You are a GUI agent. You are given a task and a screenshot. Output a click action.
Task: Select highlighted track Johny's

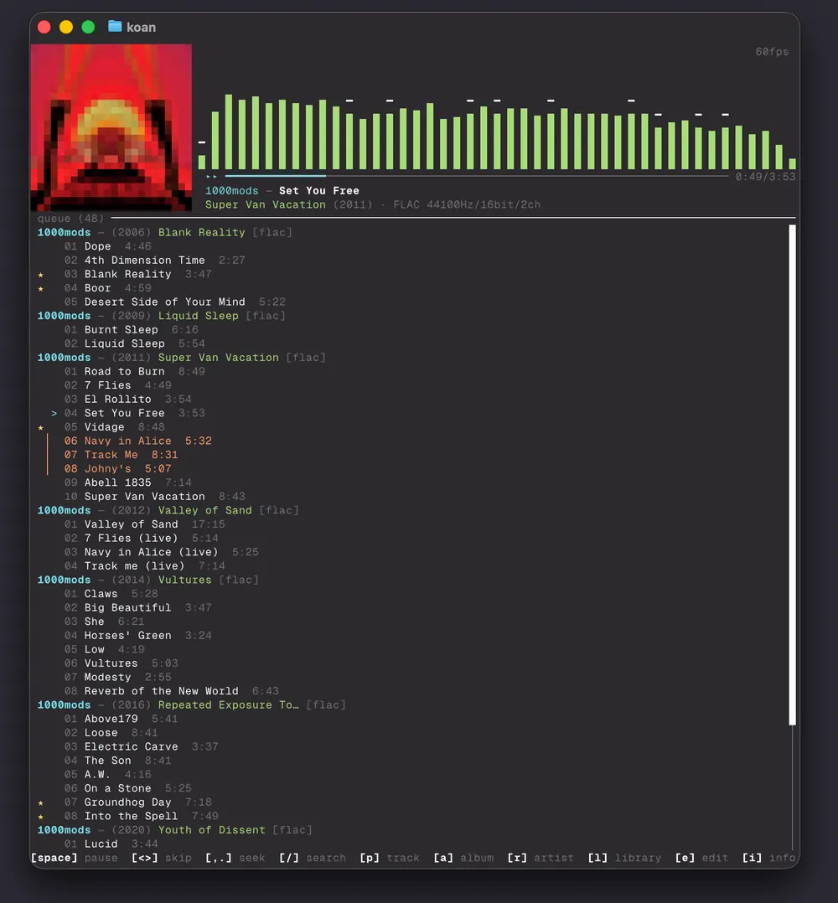tap(117, 469)
